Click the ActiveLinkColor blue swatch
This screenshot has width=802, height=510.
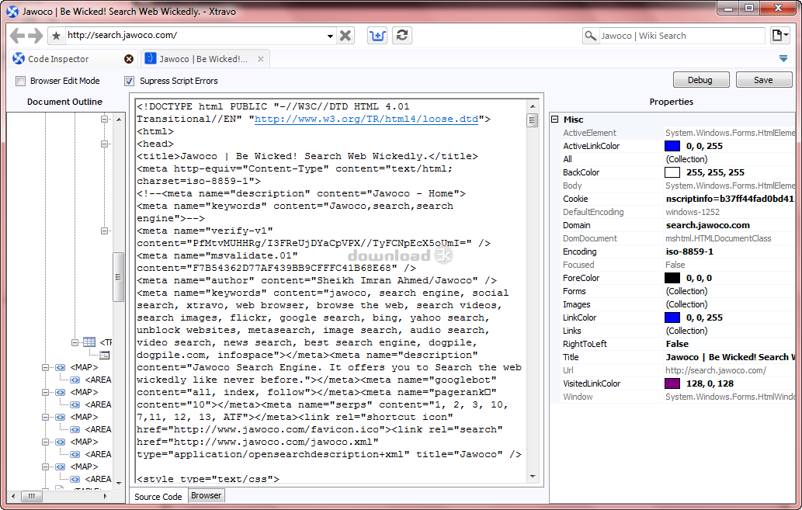click(x=672, y=146)
